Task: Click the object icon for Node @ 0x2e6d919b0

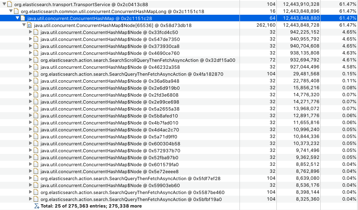Action: click(x=36, y=88)
